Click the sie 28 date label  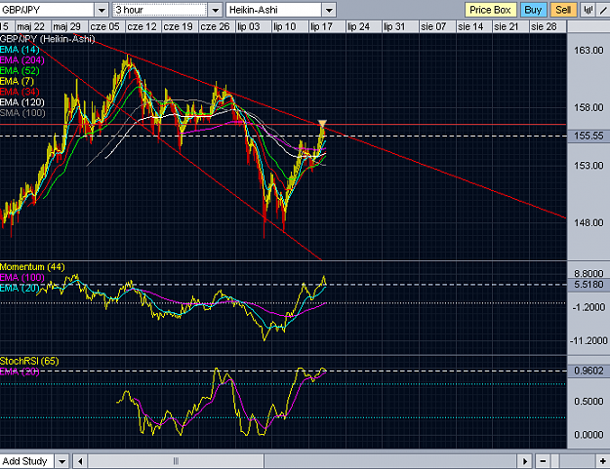(544, 26)
